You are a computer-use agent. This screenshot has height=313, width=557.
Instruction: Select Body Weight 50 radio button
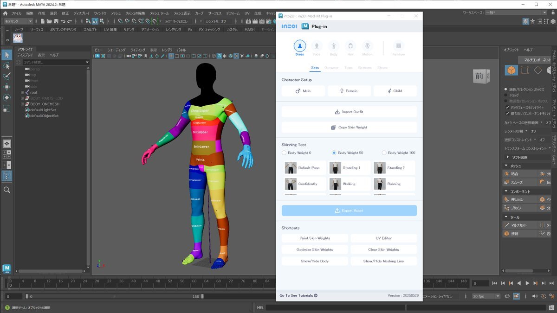(334, 153)
